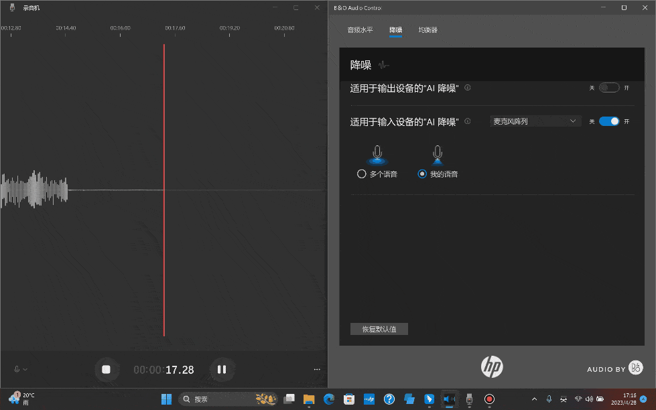Viewport: 656px width, 410px height.
Task: Click the HP logo icon
Action: [x=491, y=366]
